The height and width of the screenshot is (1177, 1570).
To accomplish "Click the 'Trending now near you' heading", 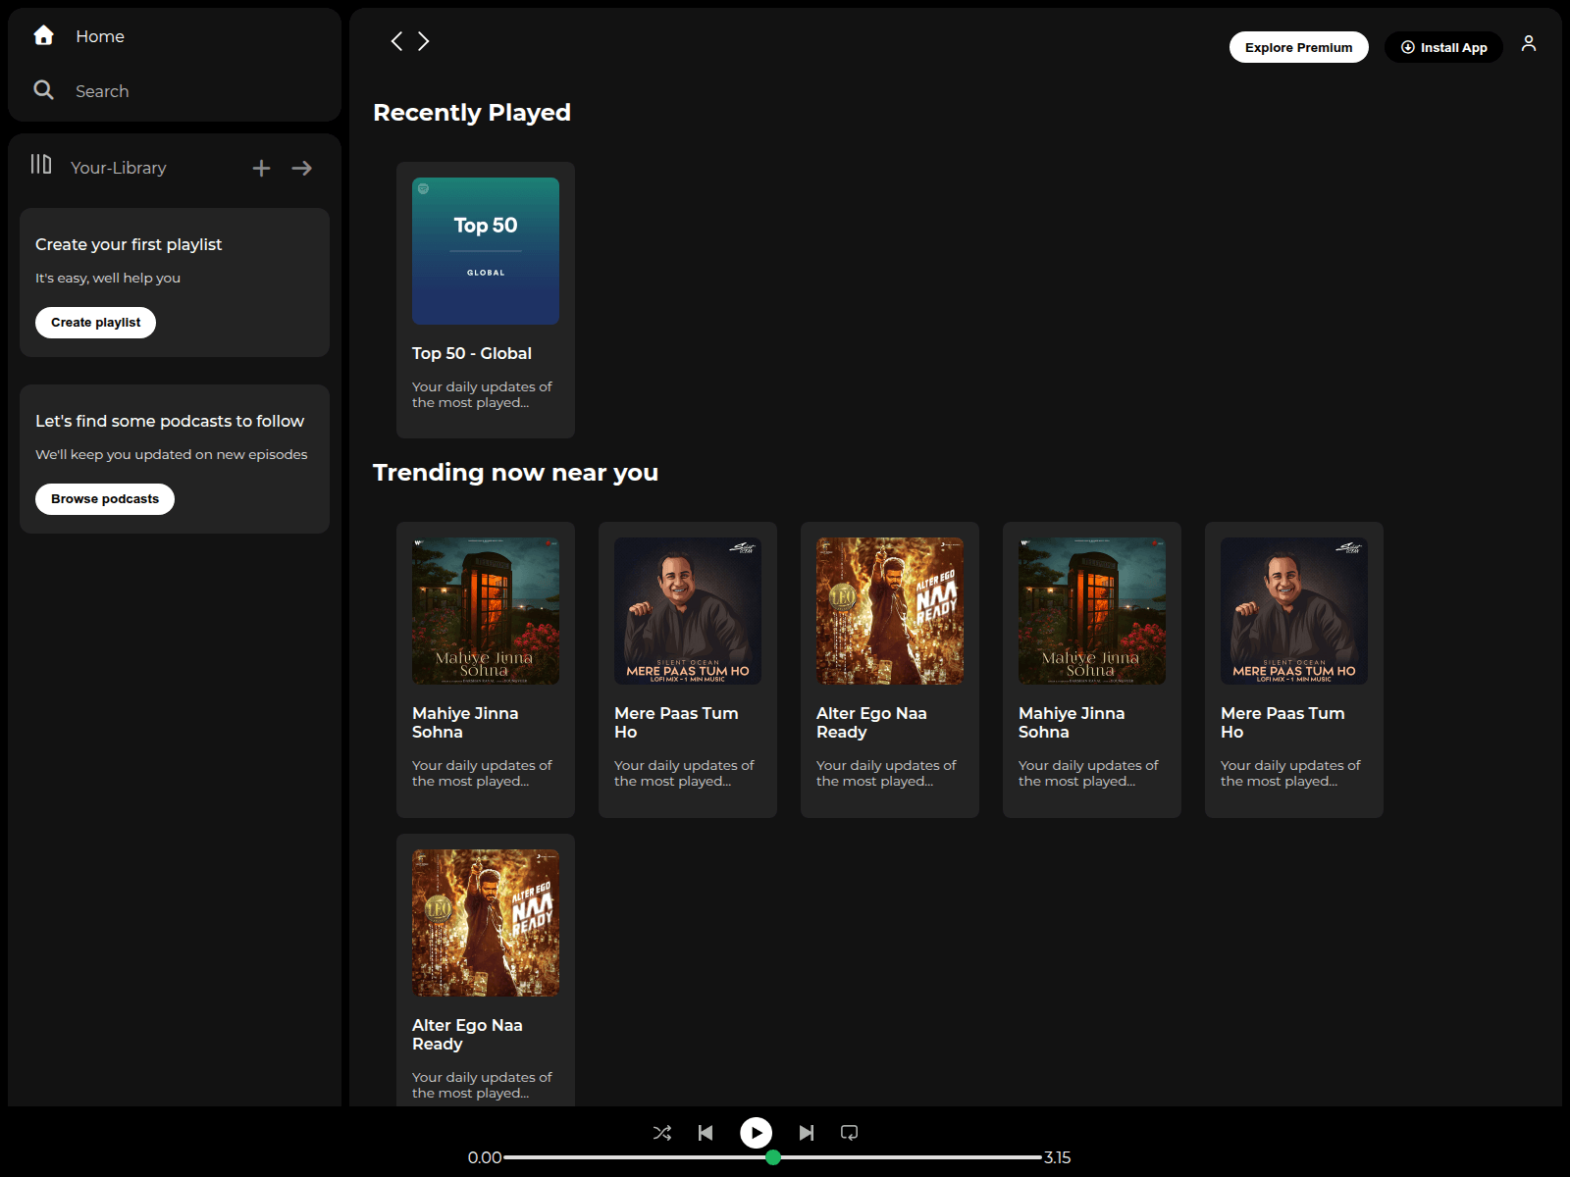I will [515, 473].
